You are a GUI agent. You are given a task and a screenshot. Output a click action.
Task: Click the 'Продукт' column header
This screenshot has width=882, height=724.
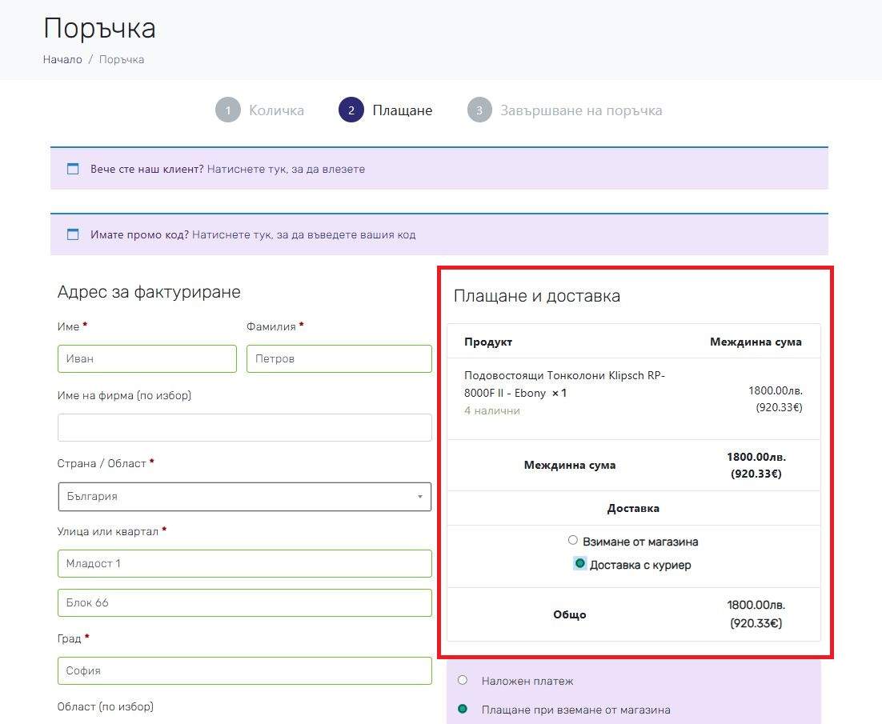488,342
